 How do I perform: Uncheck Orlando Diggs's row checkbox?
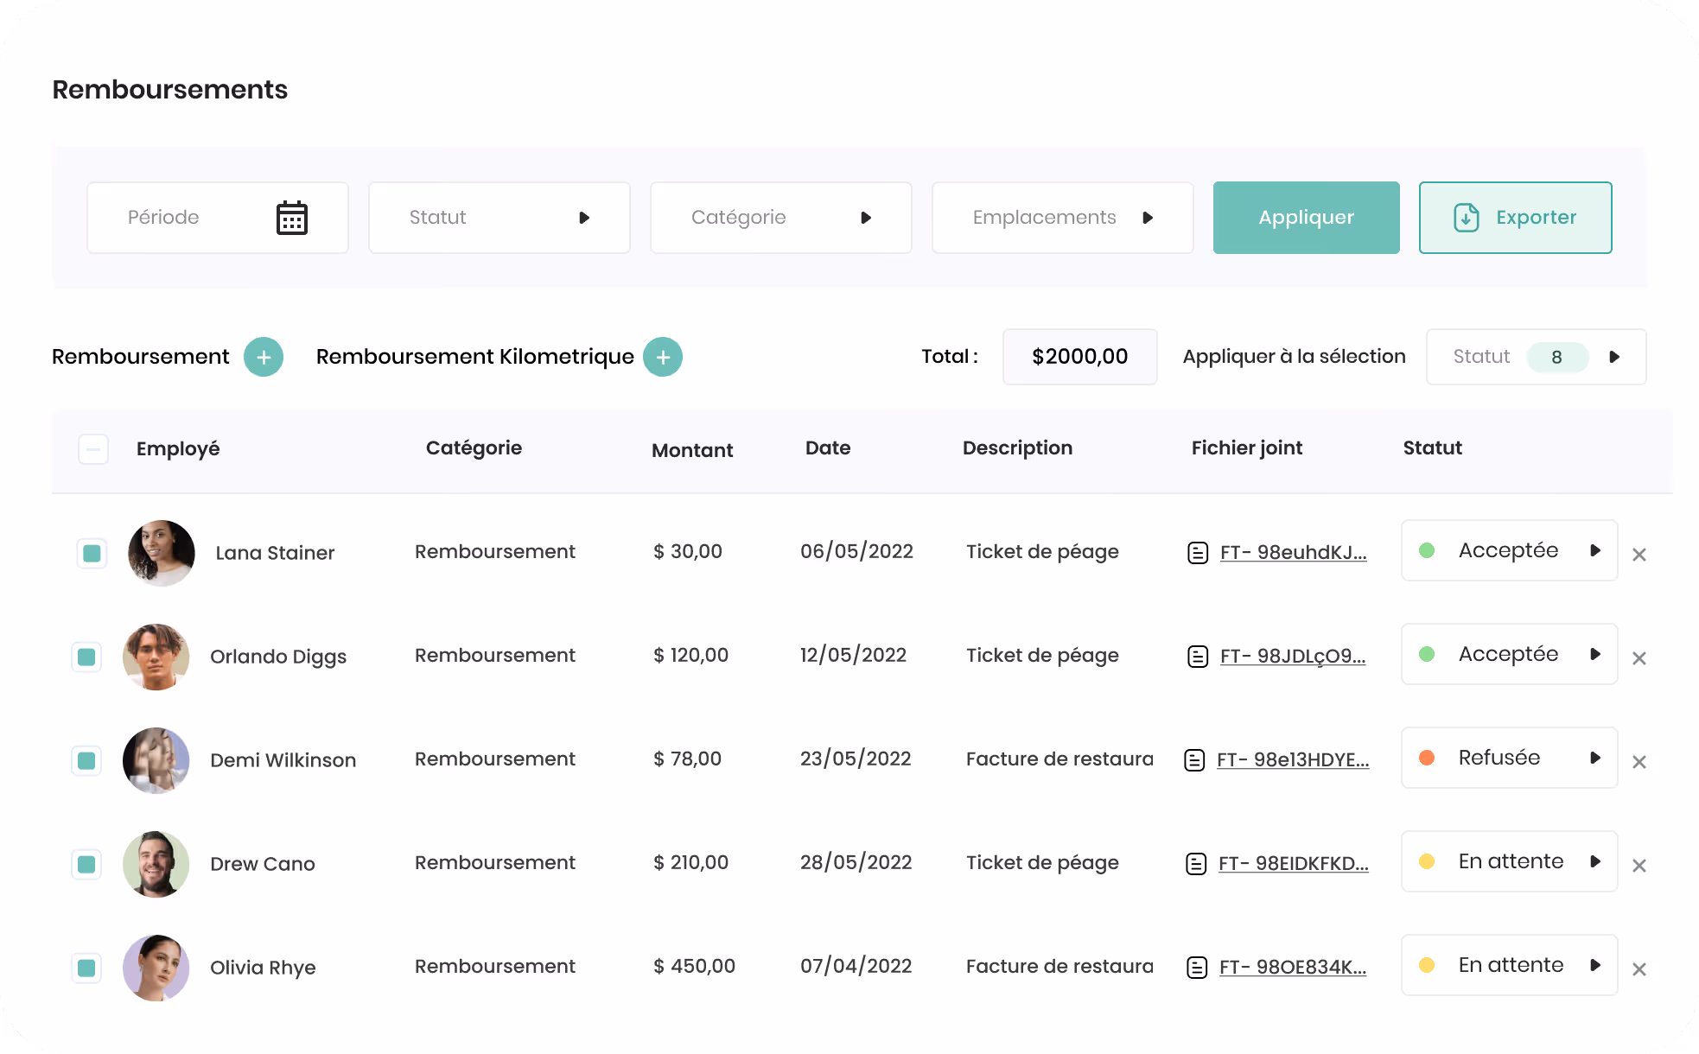[x=86, y=657]
